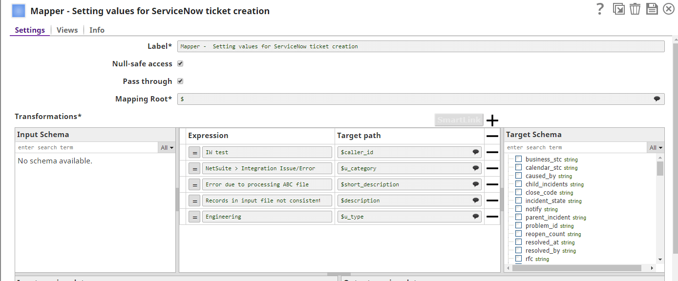Open suggestion bubble for $u_type target path
Image resolution: width=678 pixels, height=281 pixels.
click(476, 217)
